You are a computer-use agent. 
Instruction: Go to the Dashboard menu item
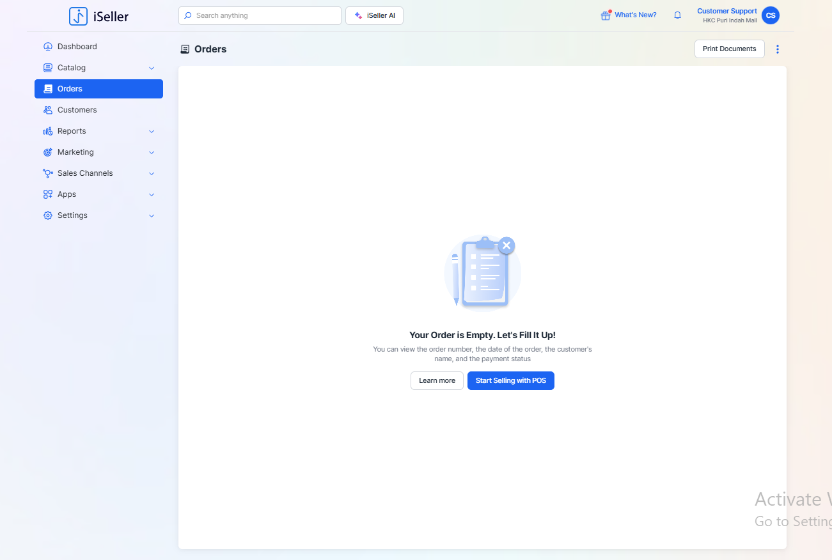[x=77, y=47]
